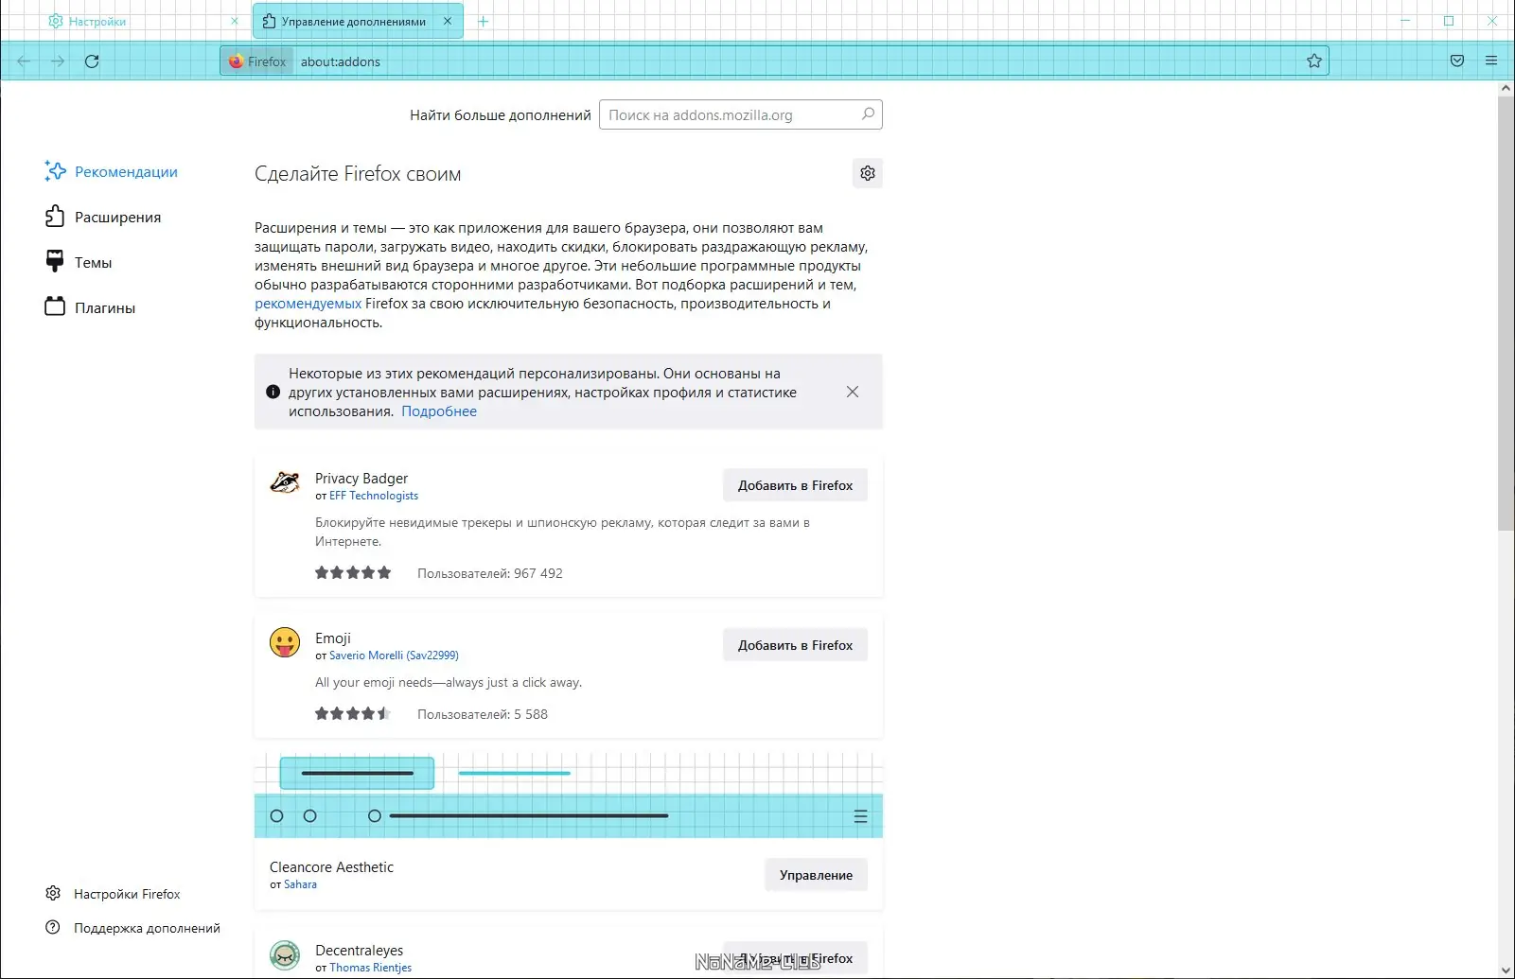Reload the current page
This screenshot has height=979, width=1515.
point(92,61)
